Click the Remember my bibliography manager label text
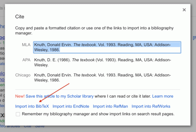Viewport: 196px width, 132px height. [98, 114]
